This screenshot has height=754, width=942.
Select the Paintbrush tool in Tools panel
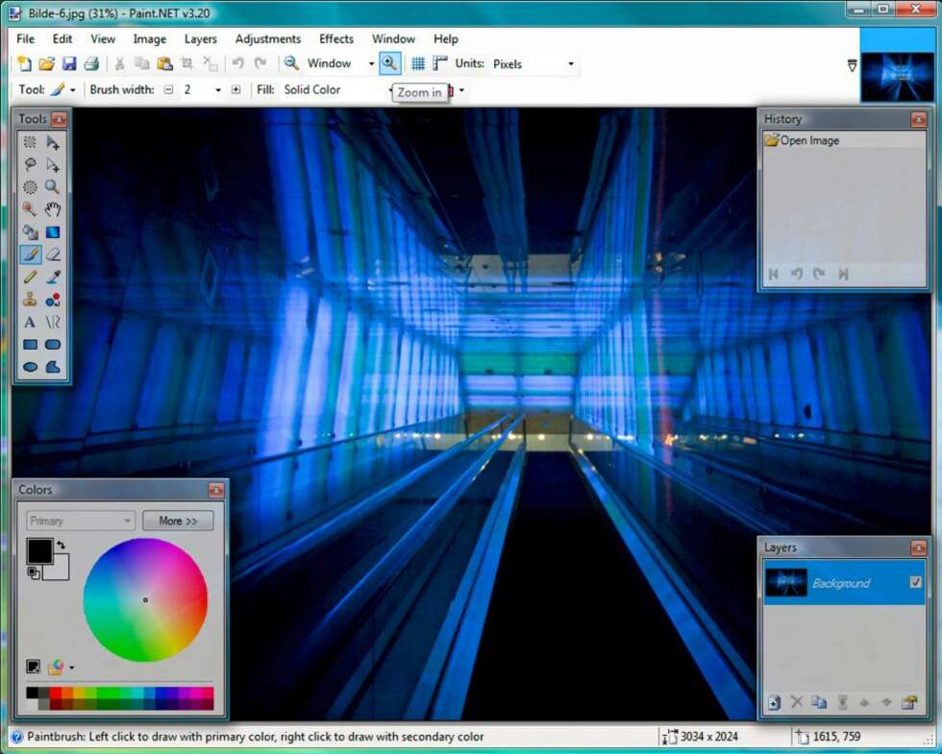(30, 255)
